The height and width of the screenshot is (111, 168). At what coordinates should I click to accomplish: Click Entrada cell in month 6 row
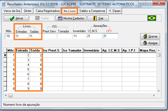point(22,79)
